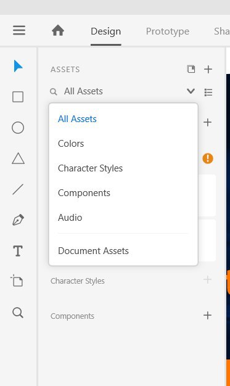The image size is (230, 386).
Task: Select the Text tool
Action: point(18,251)
